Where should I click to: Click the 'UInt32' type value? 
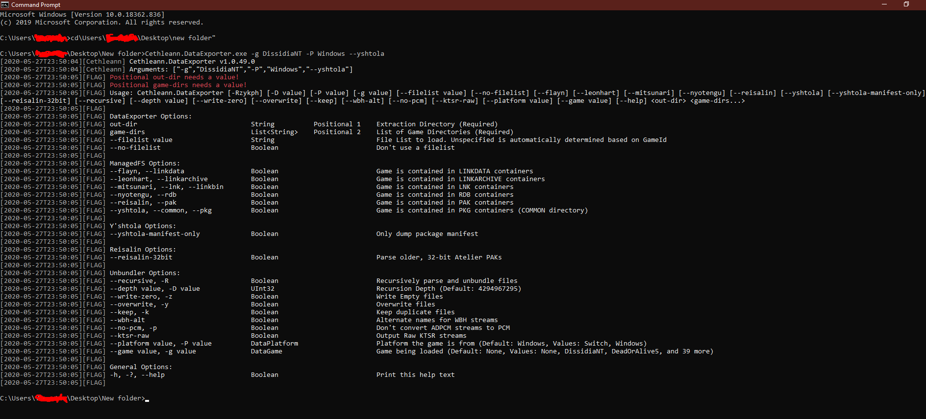coord(263,289)
